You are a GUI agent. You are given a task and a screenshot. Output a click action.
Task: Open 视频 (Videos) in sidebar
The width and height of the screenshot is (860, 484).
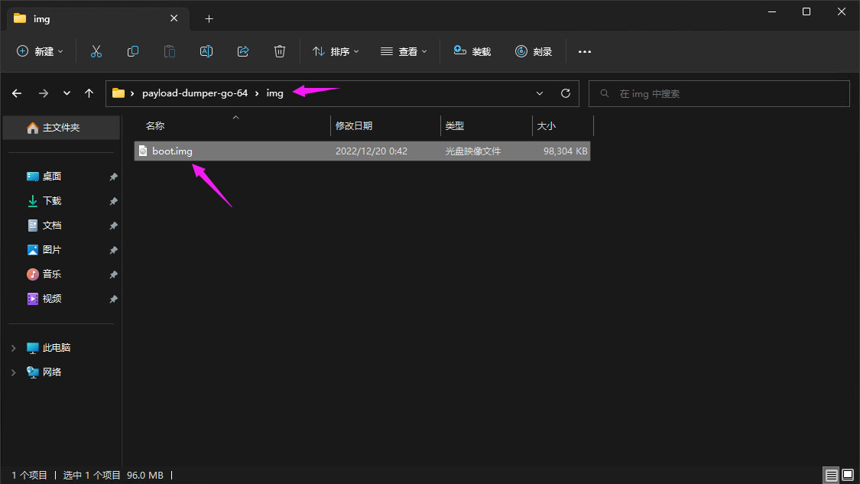[x=51, y=298]
